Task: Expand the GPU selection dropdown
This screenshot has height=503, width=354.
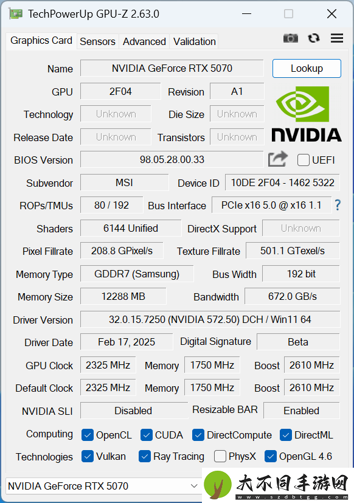Action: click(x=104, y=486)
